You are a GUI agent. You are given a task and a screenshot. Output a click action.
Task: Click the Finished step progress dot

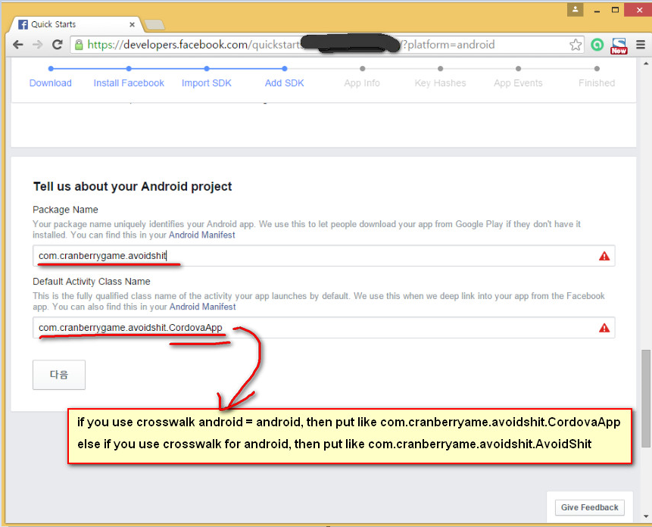(597, 69)
